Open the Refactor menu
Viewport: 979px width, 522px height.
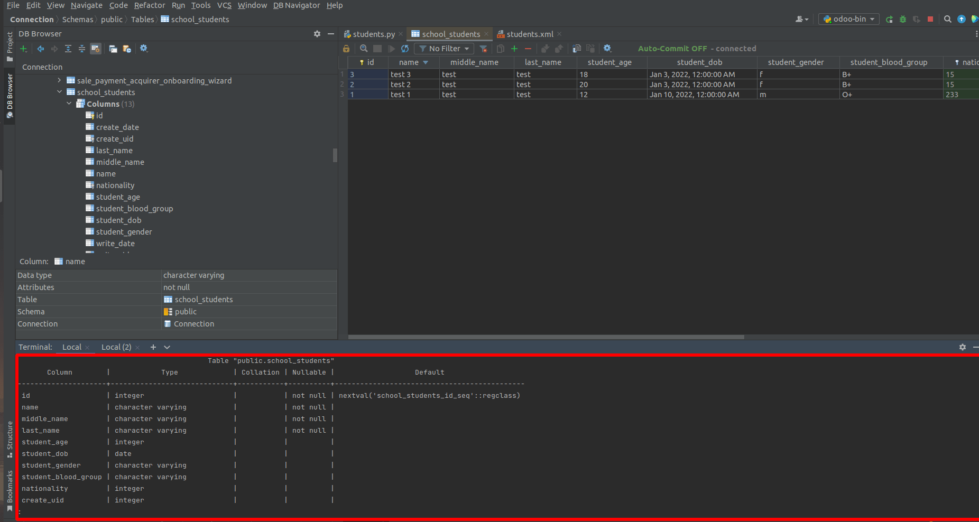150,5
